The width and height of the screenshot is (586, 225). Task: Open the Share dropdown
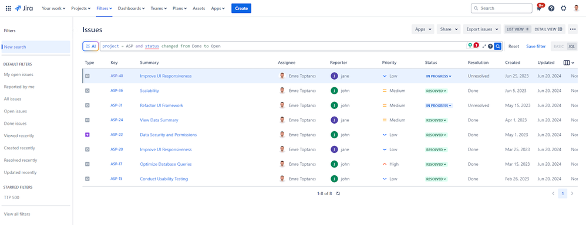point(449,29)
